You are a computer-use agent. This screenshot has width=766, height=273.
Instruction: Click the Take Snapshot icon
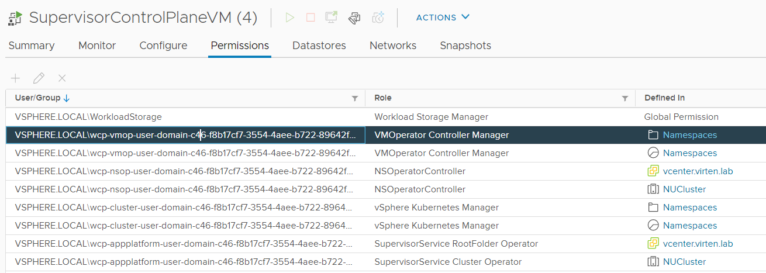[378, 18]
